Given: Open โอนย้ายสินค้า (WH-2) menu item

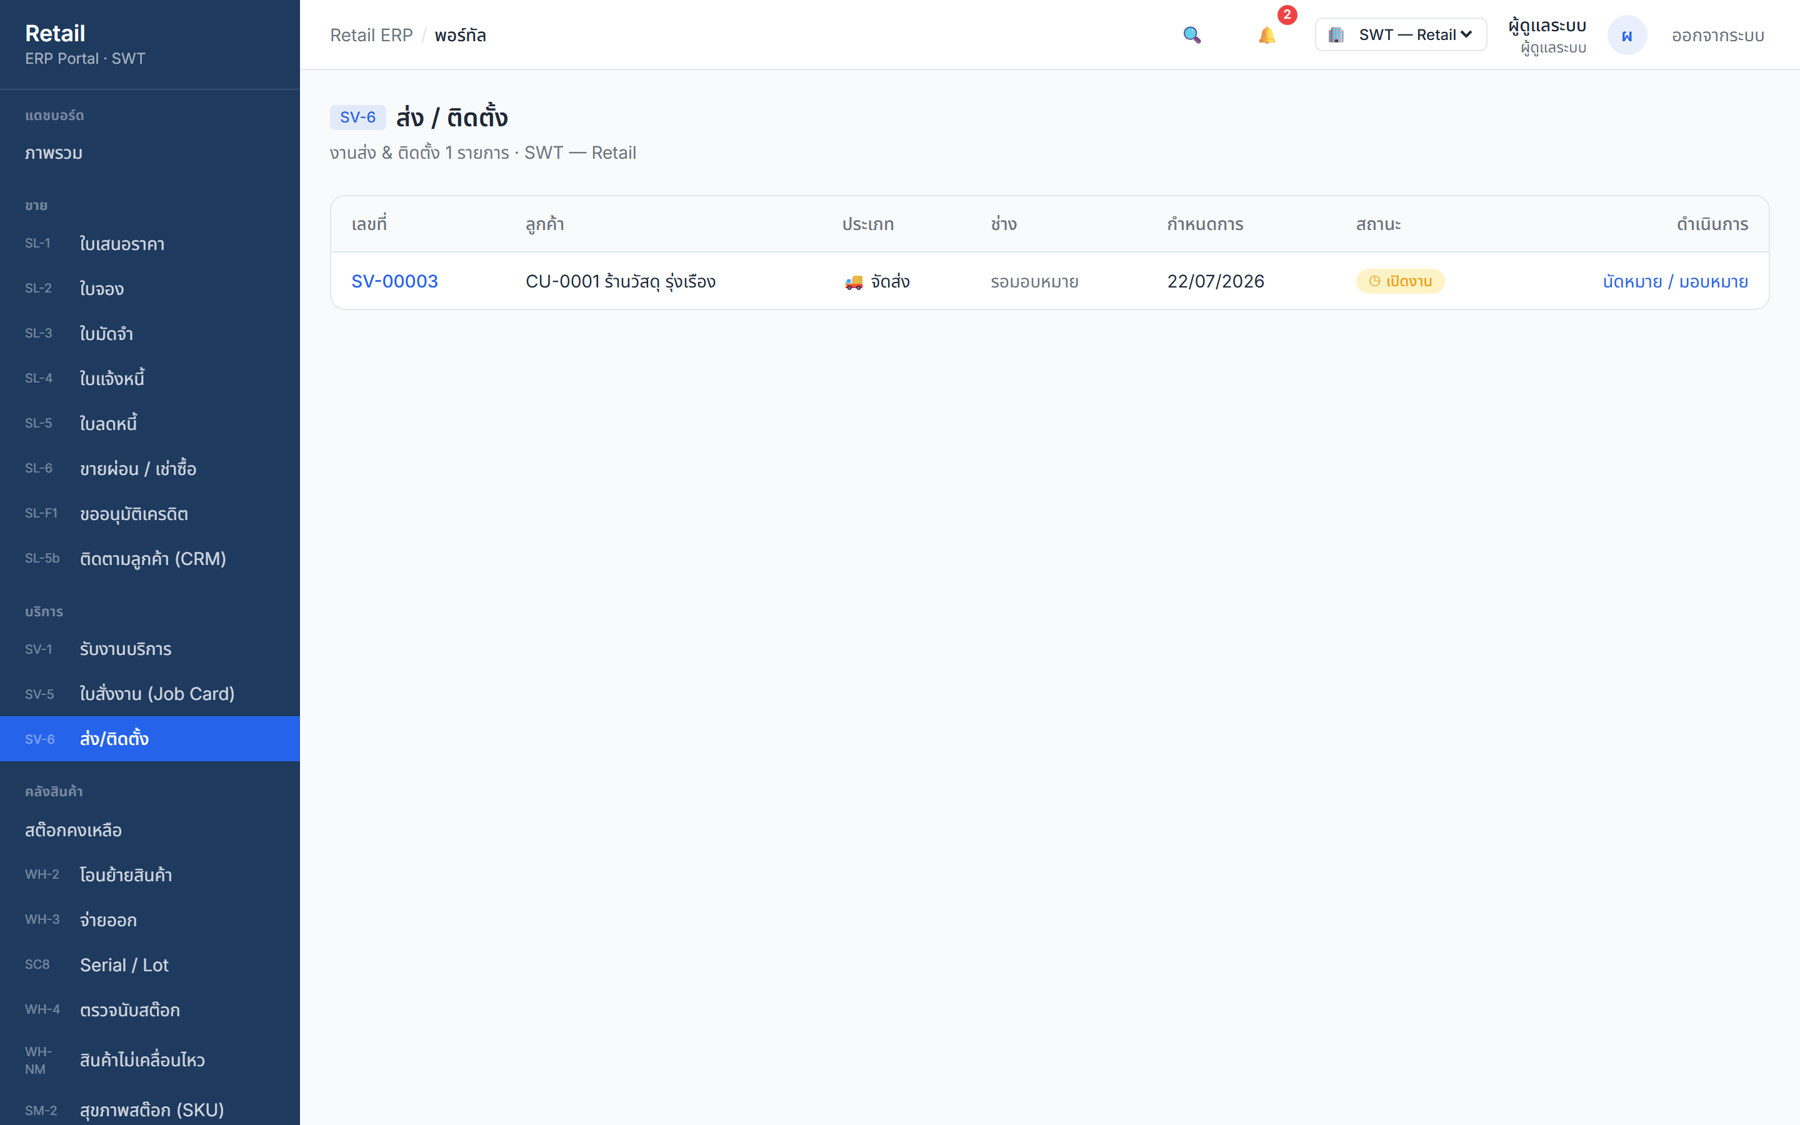Looking at the screenshot, I should click(149, 875).
